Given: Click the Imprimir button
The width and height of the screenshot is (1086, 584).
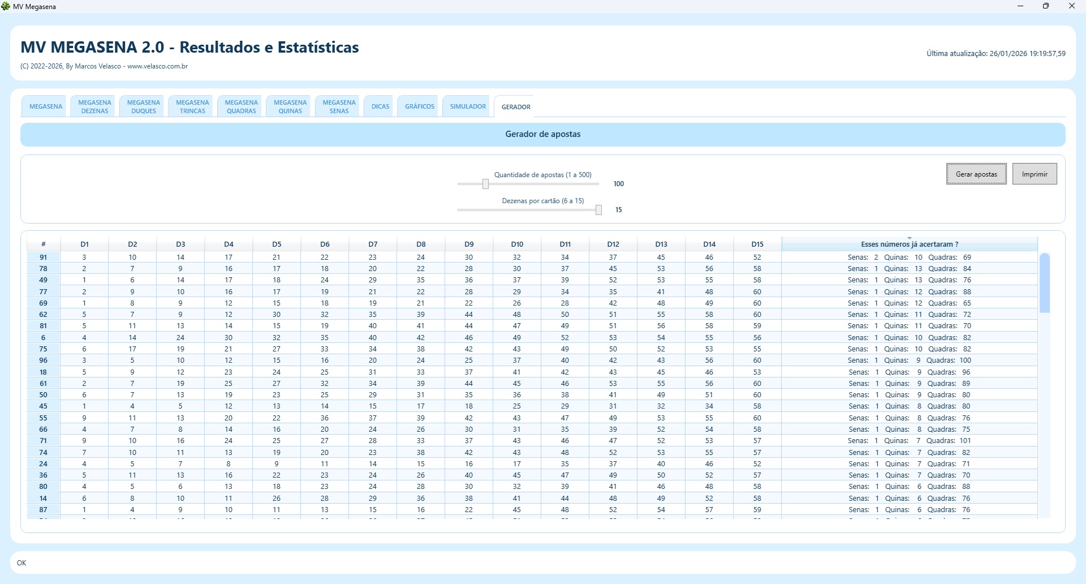Looking at the screenshot, I should (x=1034, y=174).
